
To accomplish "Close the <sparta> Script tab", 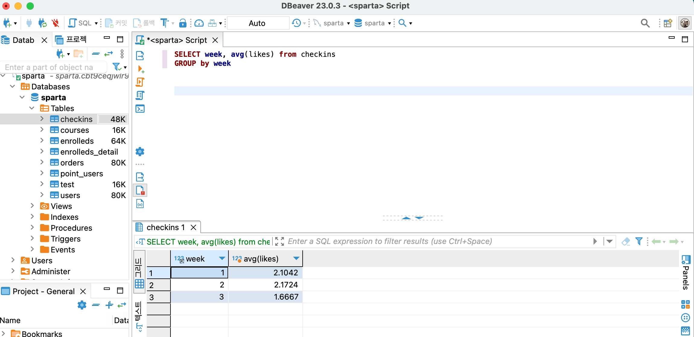I will pyautogui.click(x=215, y=40).
